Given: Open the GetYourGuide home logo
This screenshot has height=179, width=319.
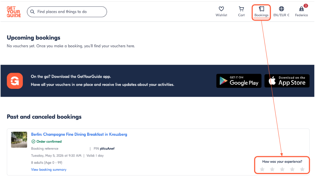Looking at the screenshot, I should tap(14, 12).
